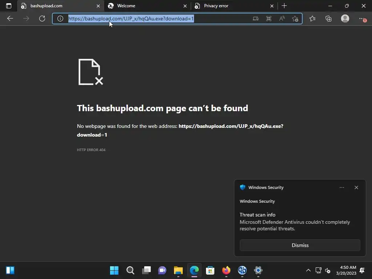
Task: Open the Chat app on taskbar
Action: (x=162, y=270)
